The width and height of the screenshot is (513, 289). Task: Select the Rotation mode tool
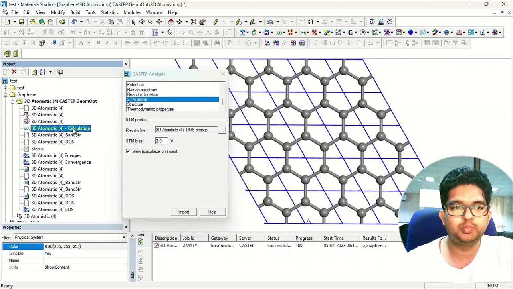pos(142,22)
